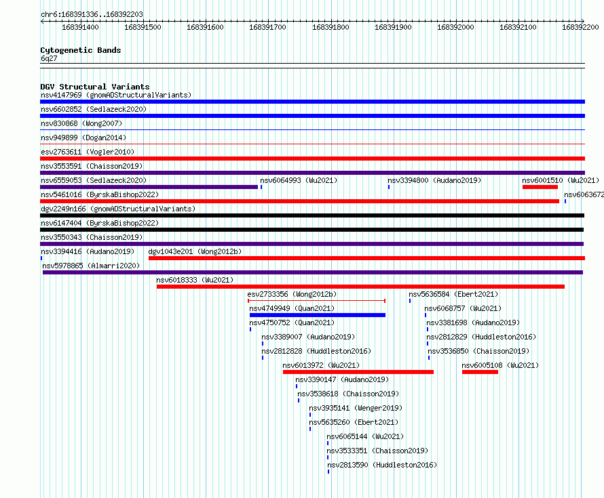Select nsv6147404 (ByrskaBishop2022) label
The image size is (604, 498).
pos(100,223)
